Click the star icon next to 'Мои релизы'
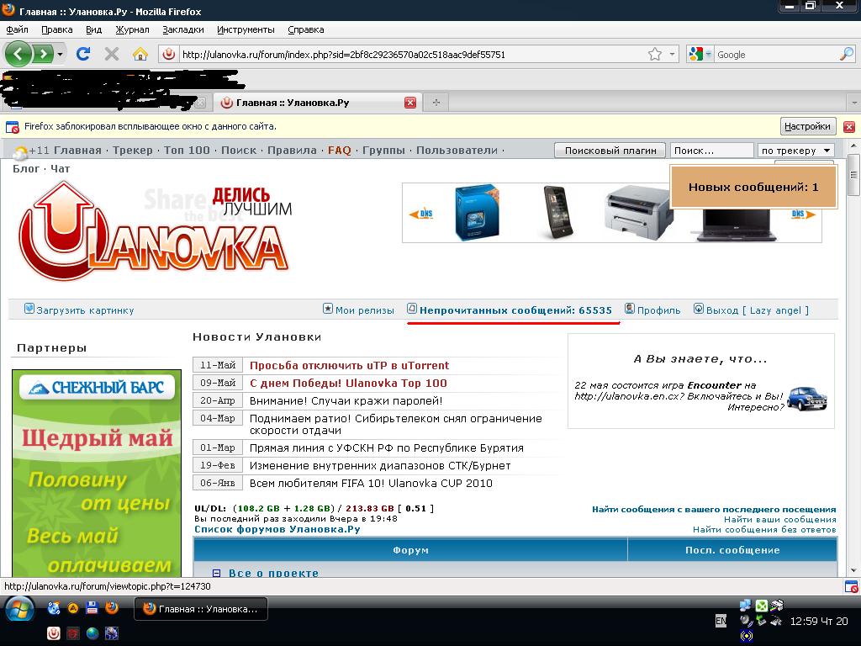 click(328, 310)
